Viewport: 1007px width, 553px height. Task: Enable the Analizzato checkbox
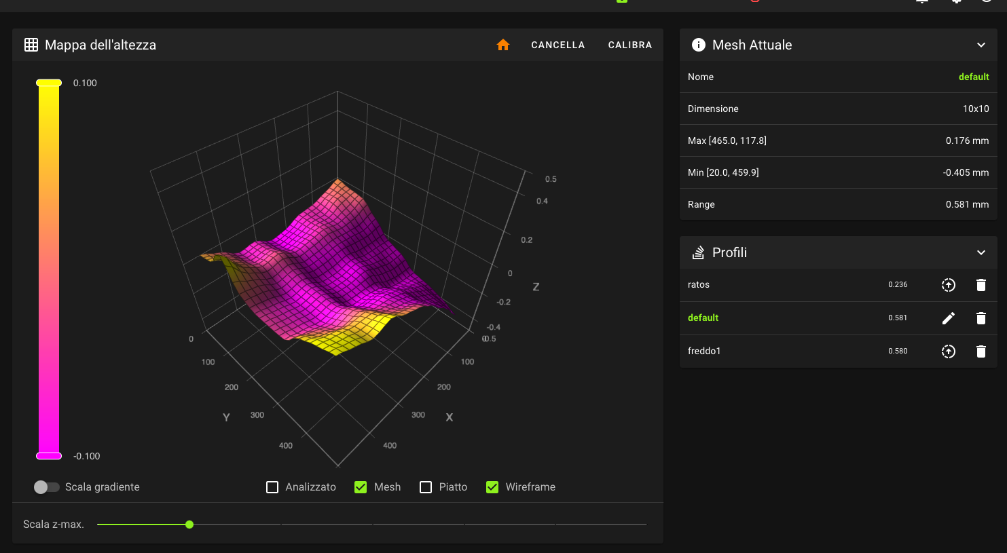click(x=272, y=487)
